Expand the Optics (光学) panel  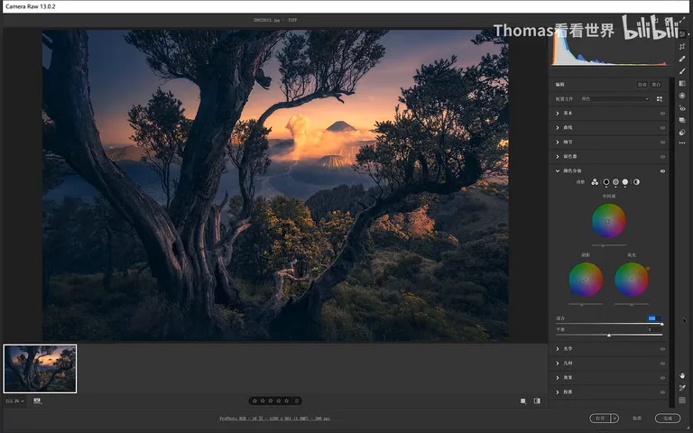tap(558, 349)
